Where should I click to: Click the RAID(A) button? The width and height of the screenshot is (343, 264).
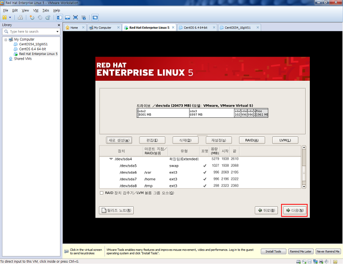point(252,140)
